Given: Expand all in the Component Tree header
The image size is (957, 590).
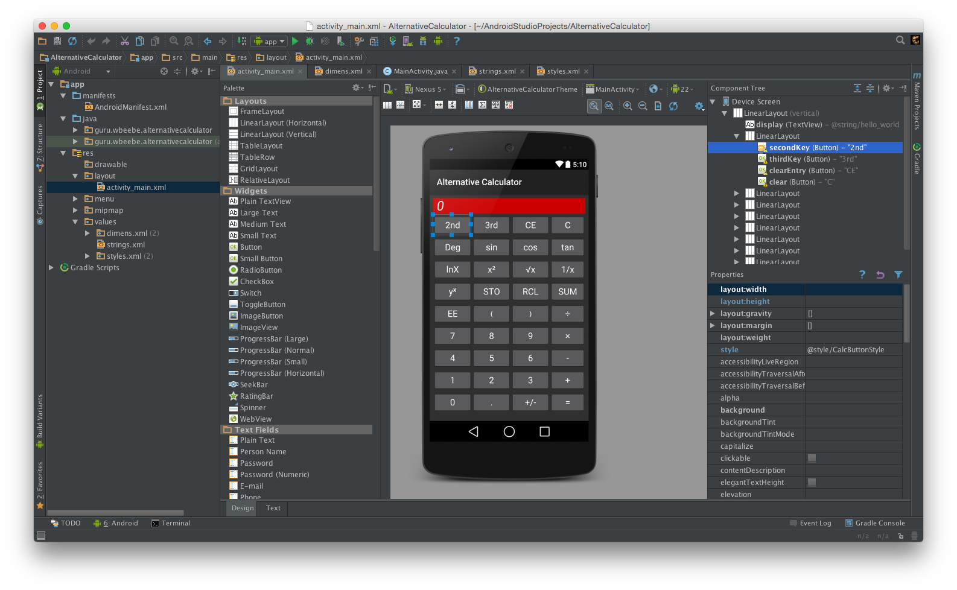Looking at the screenshot, I should pyautogui.click(x=857, y=88).
